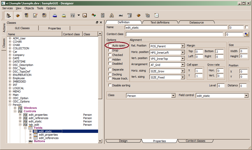Open the Rel. Position dropdown
The image size is (252, 150).
point(183,46)
